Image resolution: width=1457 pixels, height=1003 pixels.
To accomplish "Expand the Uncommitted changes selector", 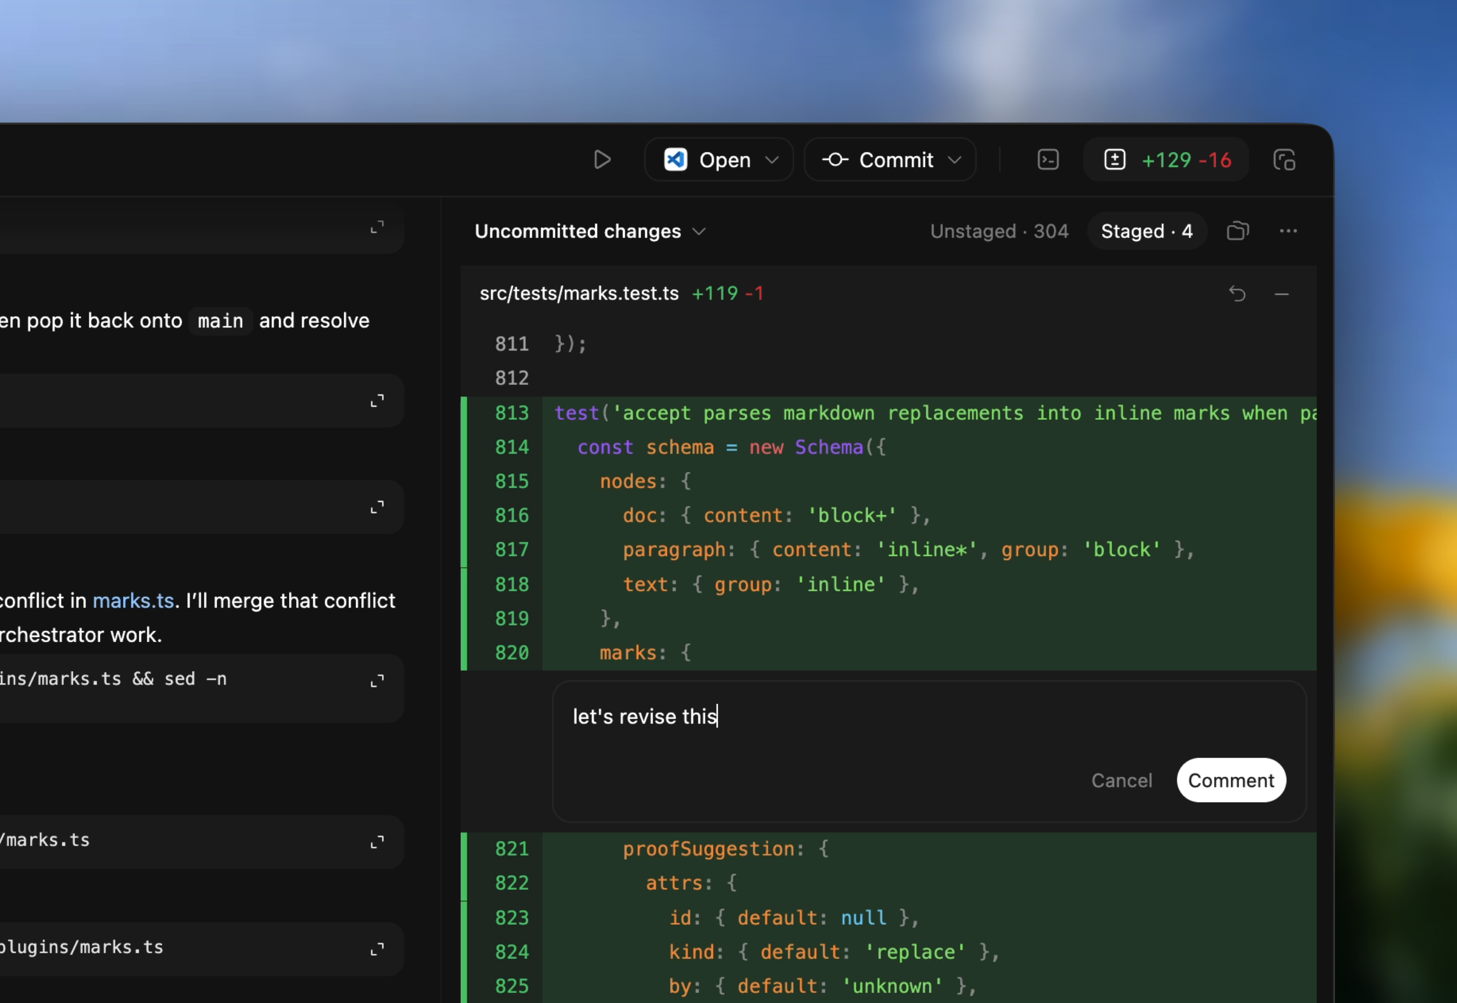I will coord(700,232).
